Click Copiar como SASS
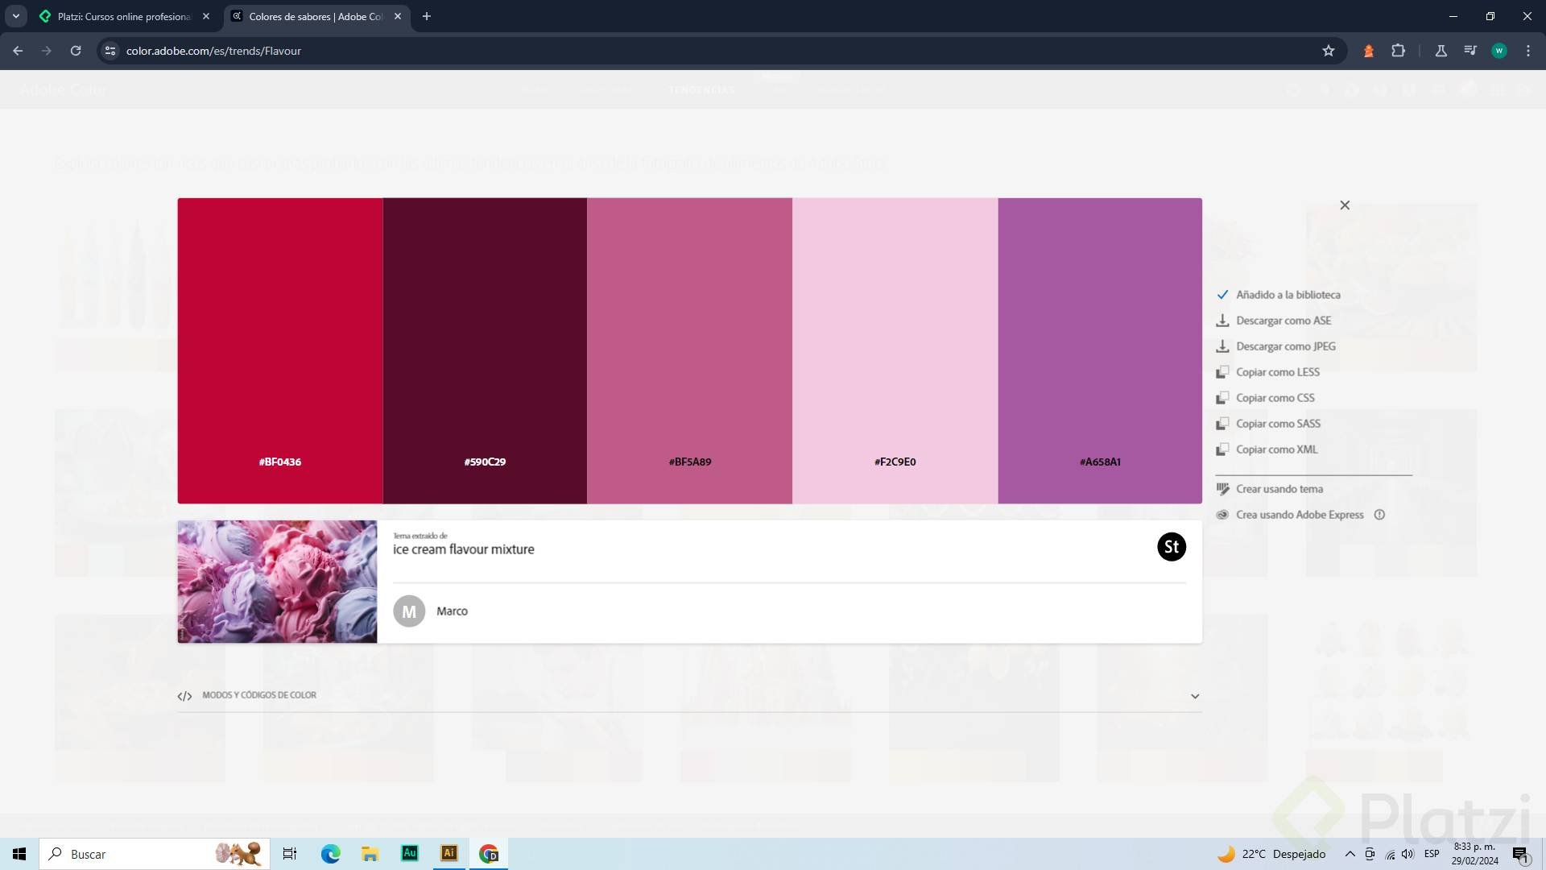Screen dimensions: 1546x870 click(1278, 424)
